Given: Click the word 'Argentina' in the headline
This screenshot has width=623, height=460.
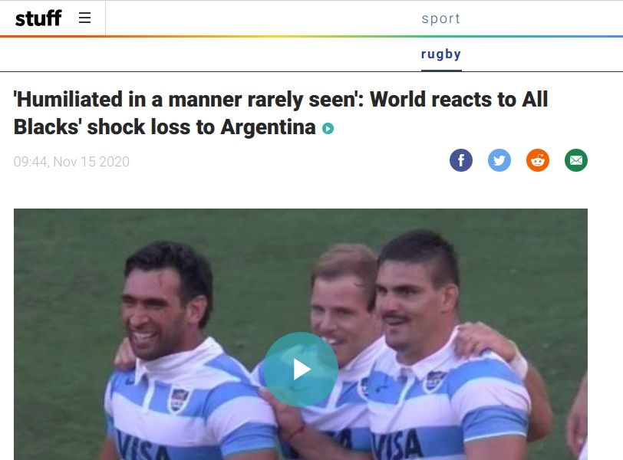Looking at the screenshot, I should (x=269, y=127).
